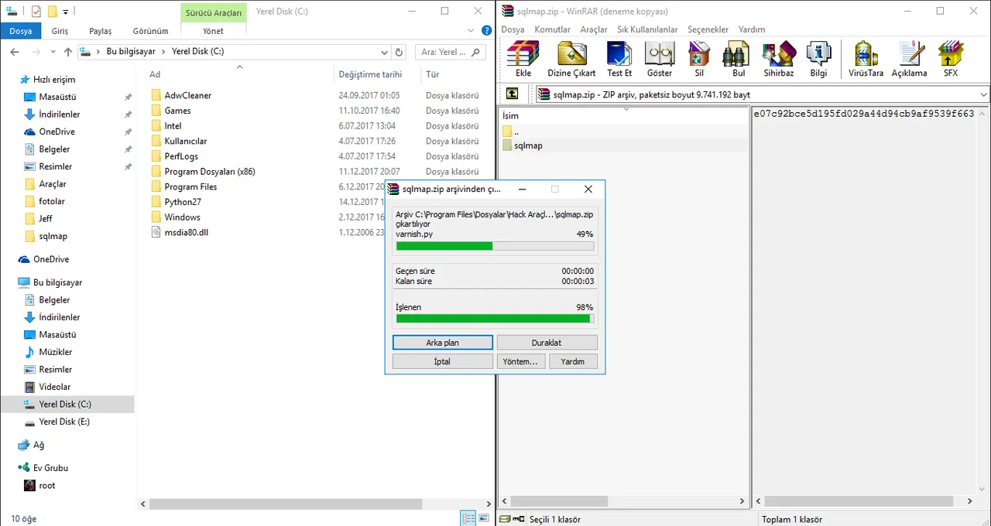Minimize the Explorer ribbon chevron
Screen dimensions: 991x526
click(471, 31)
